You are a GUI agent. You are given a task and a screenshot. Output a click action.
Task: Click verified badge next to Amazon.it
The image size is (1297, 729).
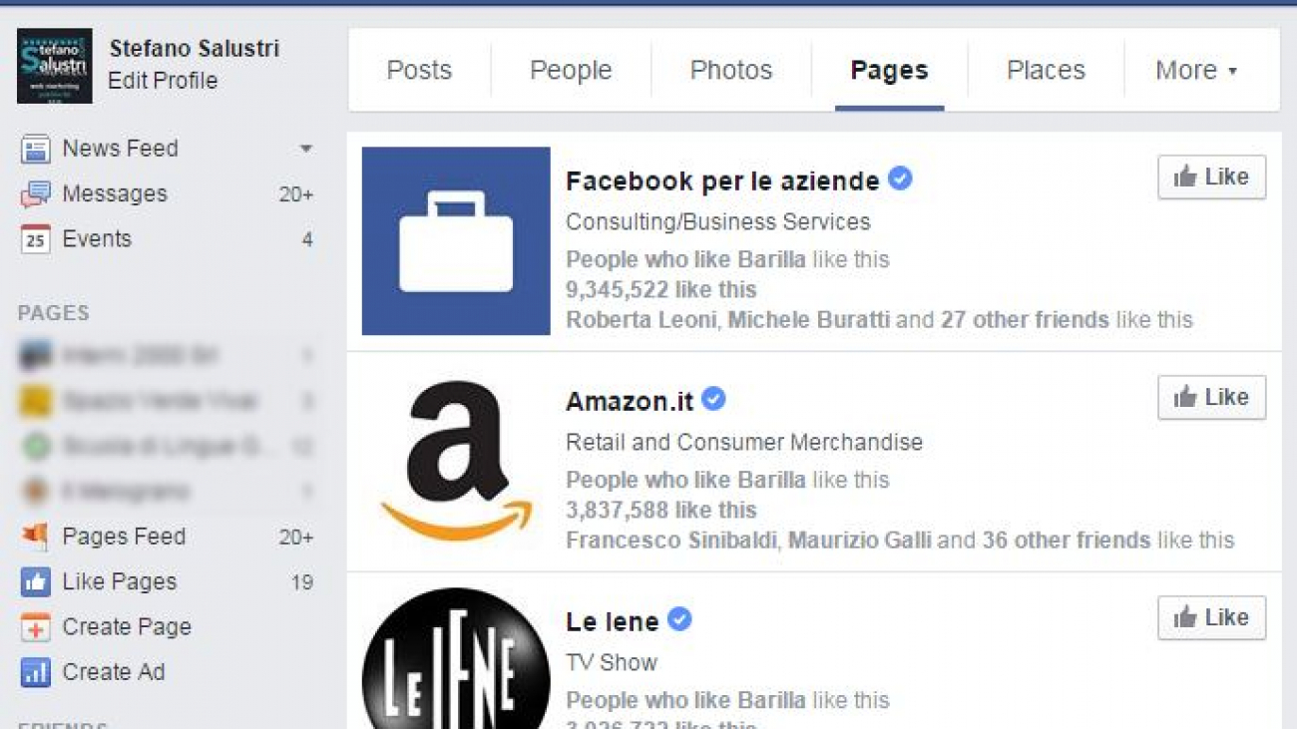point(713,400)
